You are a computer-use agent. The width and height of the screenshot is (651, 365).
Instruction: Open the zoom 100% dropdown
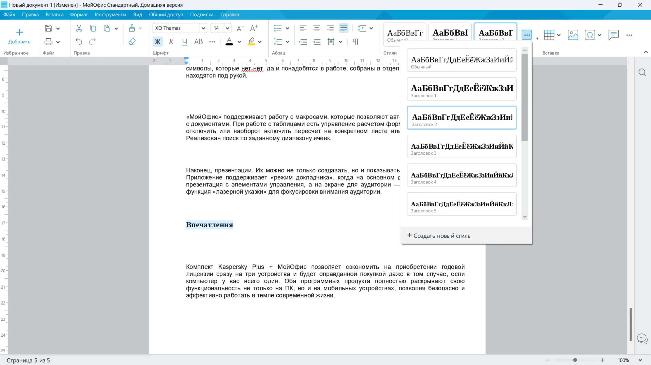coord(640,360)
